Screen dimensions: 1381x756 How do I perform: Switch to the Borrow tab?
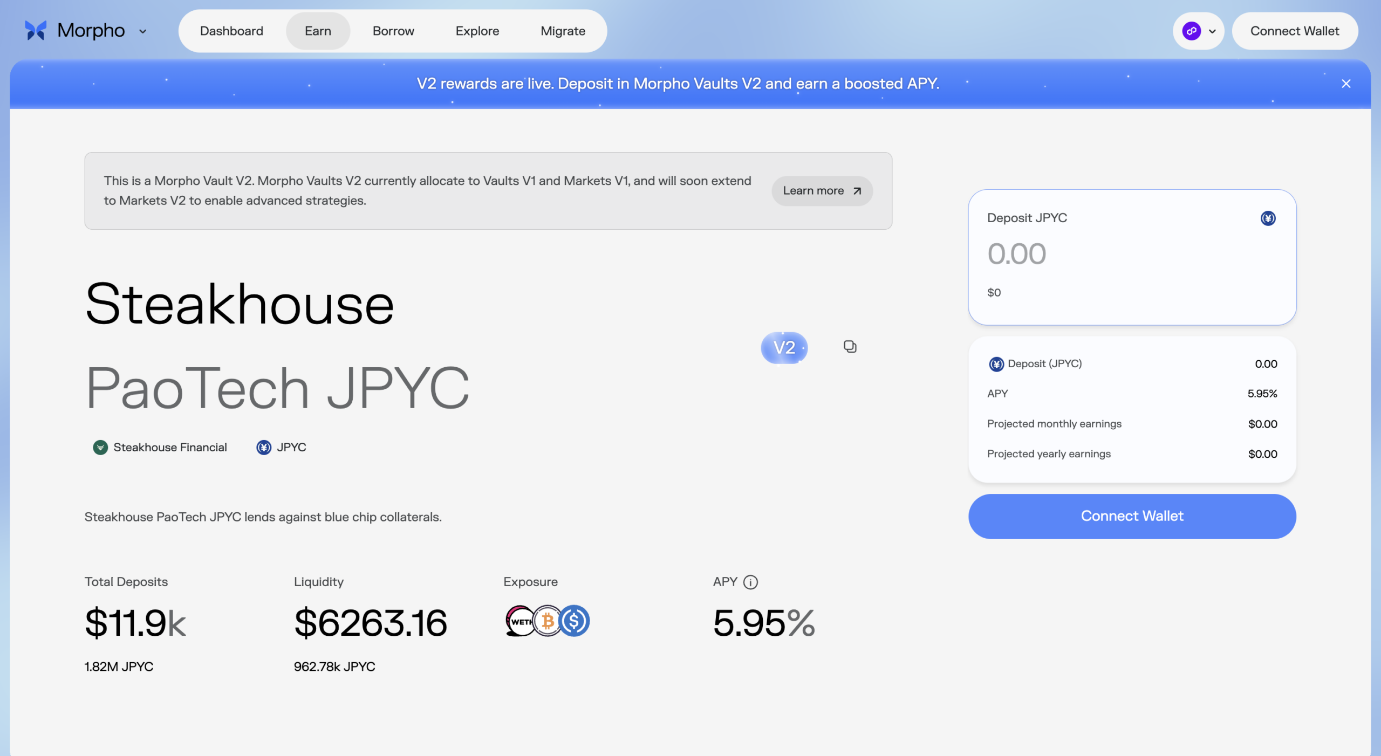click(393, 31)
